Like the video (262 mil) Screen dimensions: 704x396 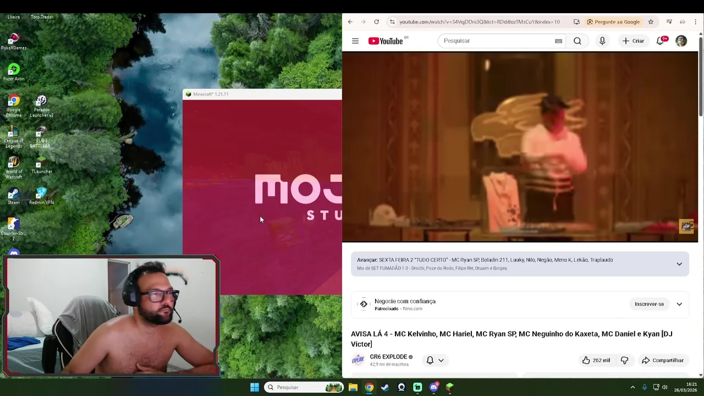tap(596, 360)
